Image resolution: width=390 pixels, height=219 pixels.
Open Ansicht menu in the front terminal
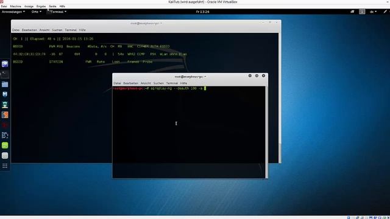point(146,83)
